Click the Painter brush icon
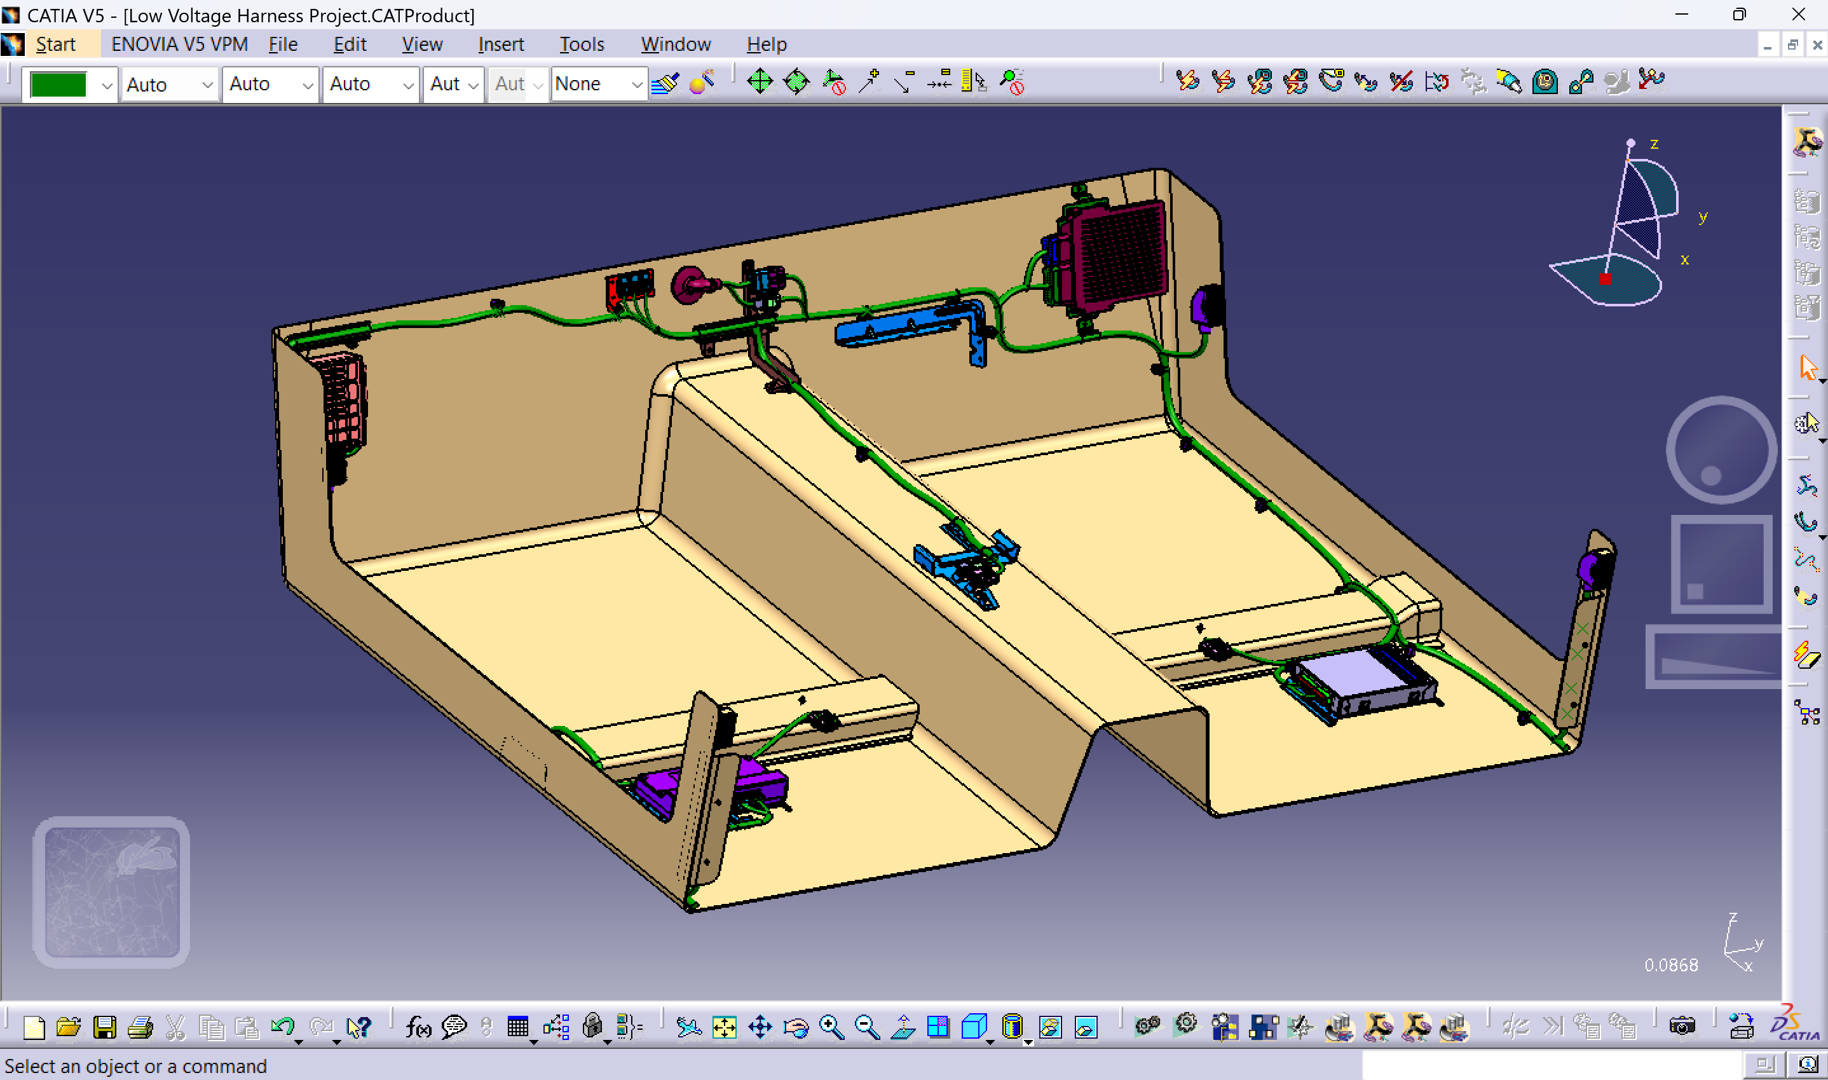Viewport: 1828px width, 1080px height. point(665,83)
